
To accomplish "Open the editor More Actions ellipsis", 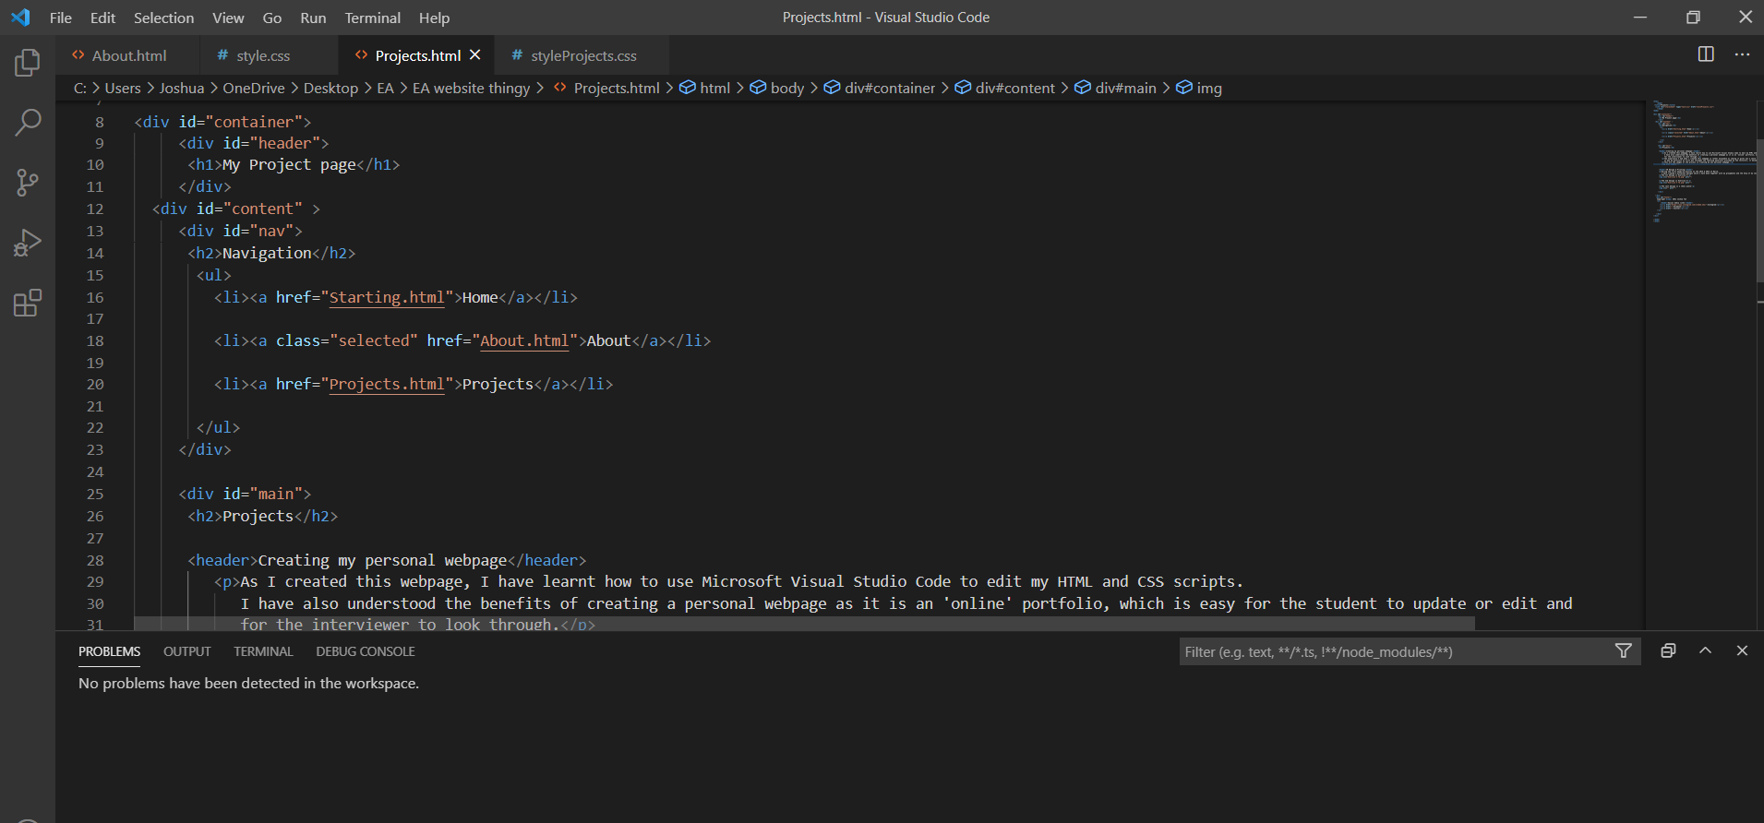I will pyautogui.click(x=1742, y=54).
